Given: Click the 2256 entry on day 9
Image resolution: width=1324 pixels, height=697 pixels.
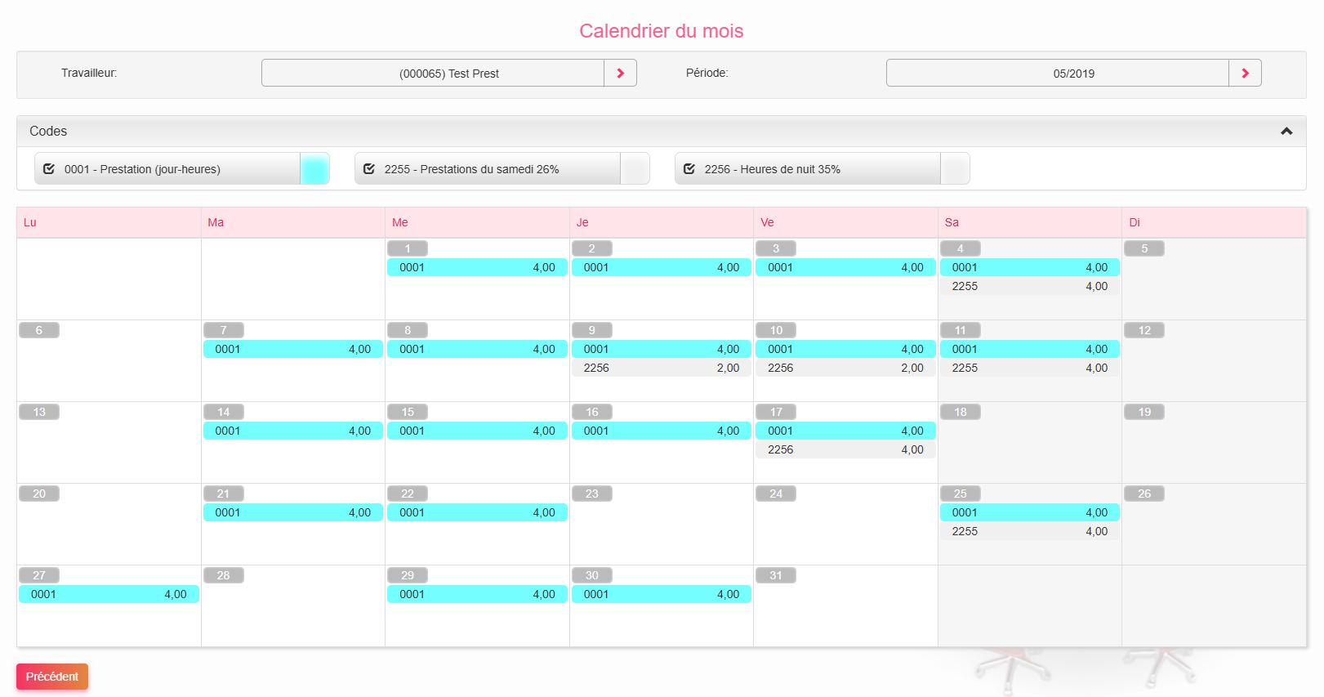Looking at the screenshot, I should pos(661,368).
